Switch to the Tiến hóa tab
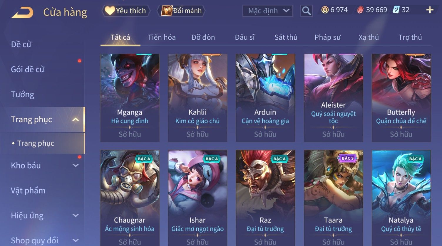This screenshot has width=442, height=246. (x=162, y=37)
